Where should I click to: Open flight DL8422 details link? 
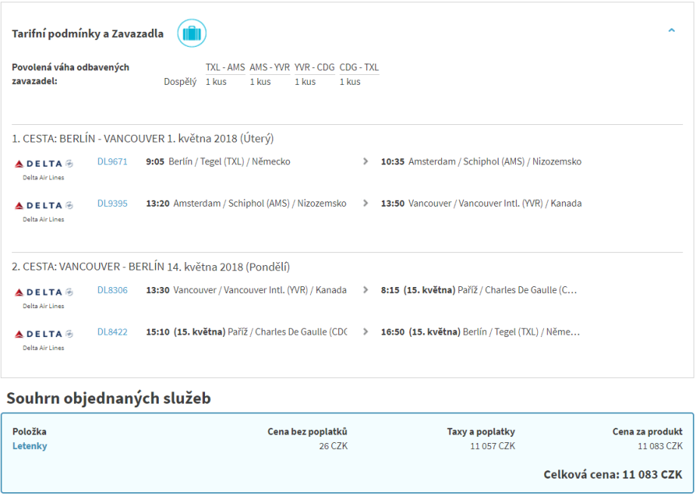click(112, 332)
